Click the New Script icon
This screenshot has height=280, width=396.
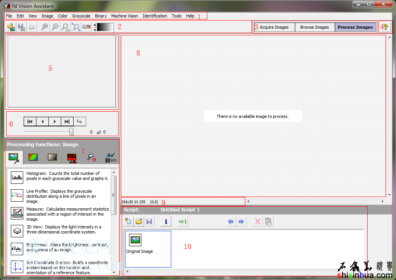pos(128,221)
